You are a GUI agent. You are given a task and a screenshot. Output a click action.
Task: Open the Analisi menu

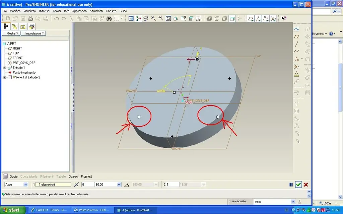(56, 11)
